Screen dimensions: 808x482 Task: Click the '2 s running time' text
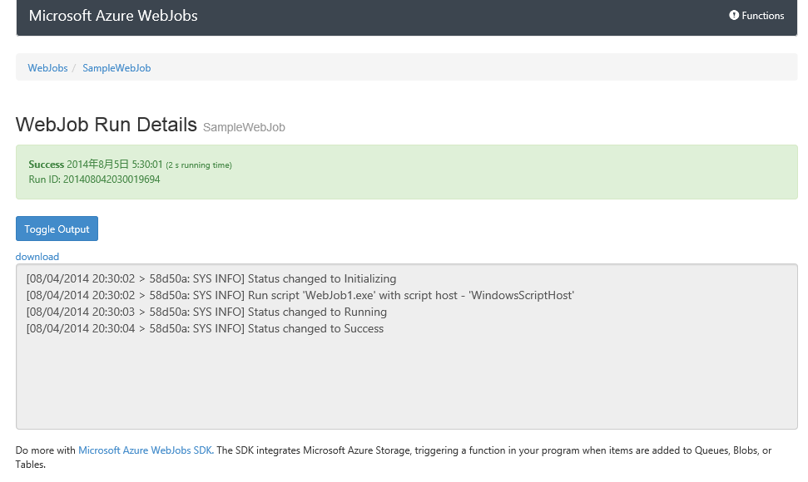(199, 165)
